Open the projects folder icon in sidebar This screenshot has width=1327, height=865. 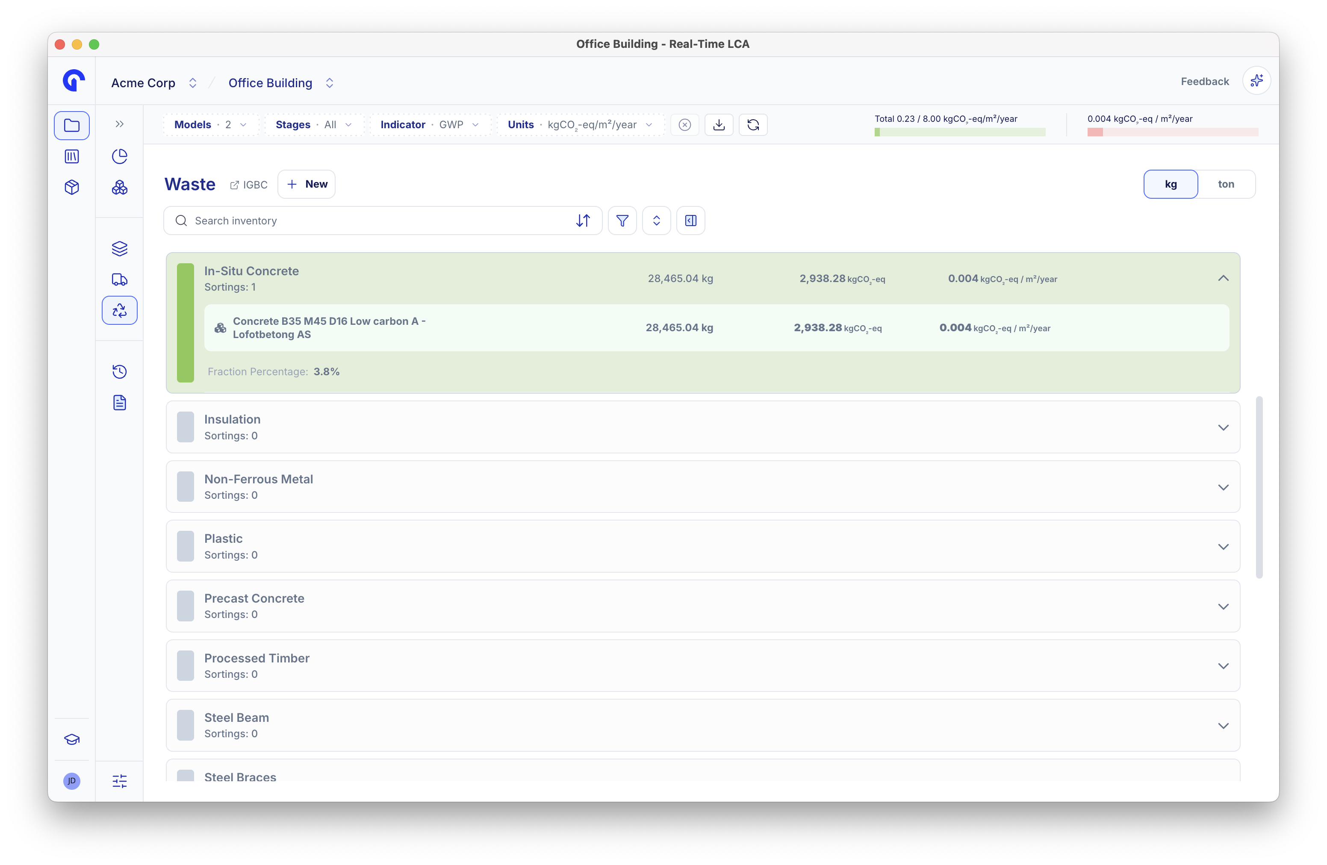[71, 125]
